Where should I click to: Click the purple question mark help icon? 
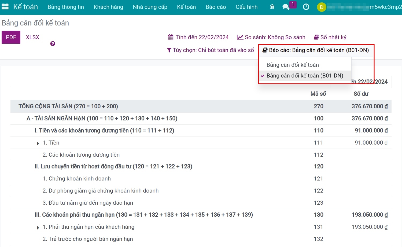point(53,44)
